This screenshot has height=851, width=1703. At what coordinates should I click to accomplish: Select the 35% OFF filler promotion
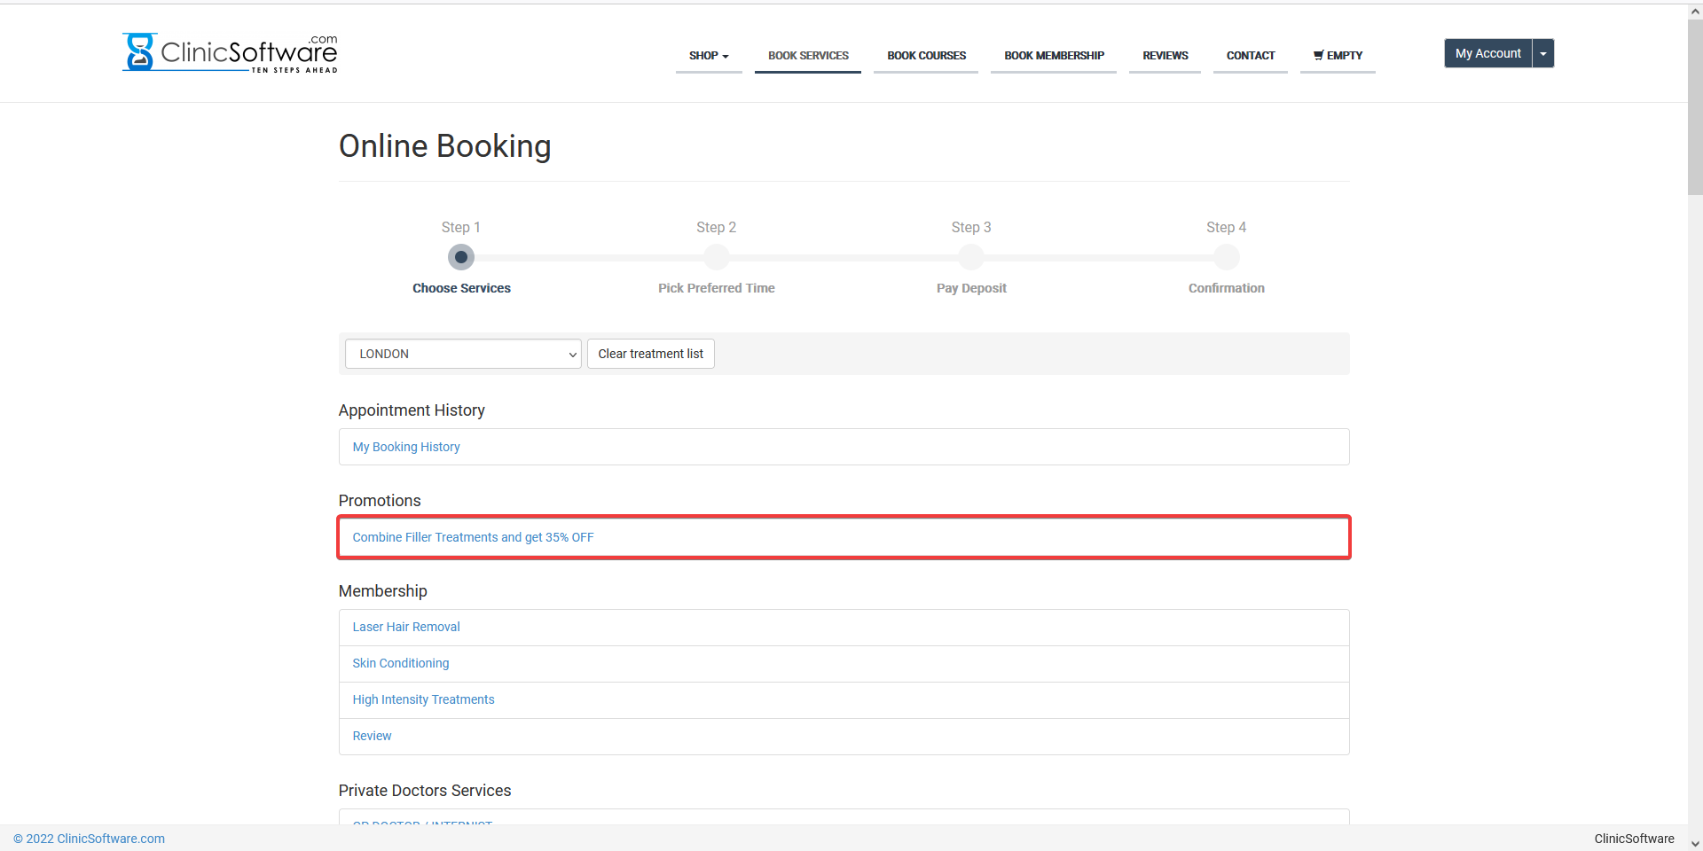pos(473,537)
